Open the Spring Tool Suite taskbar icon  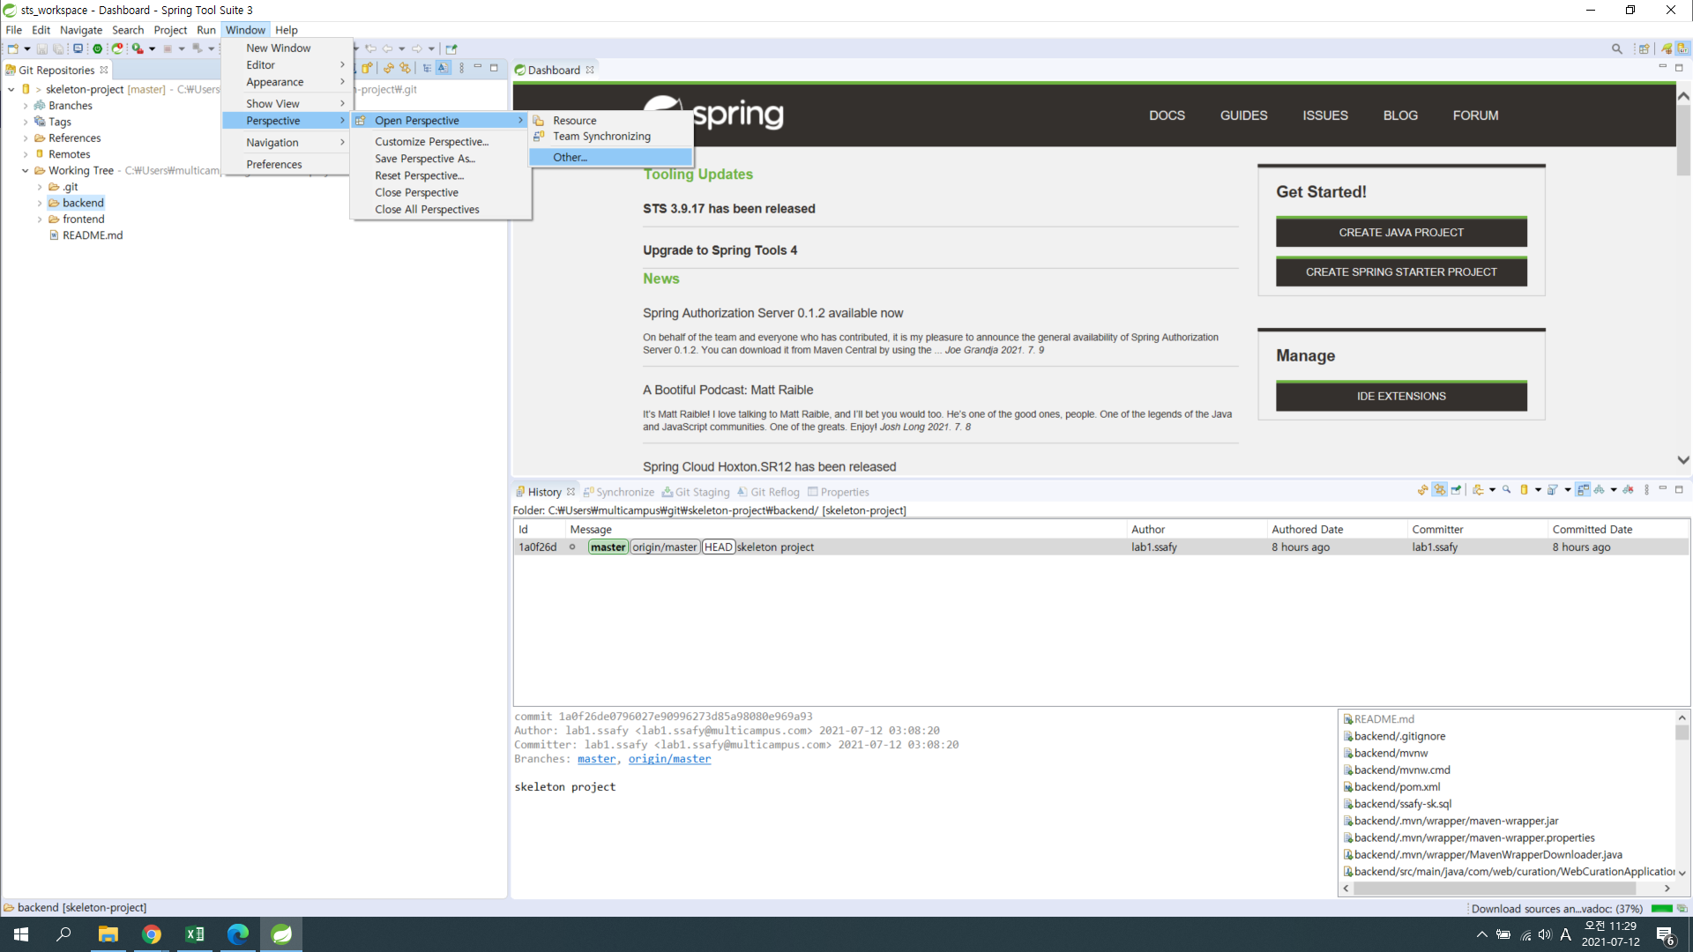click(281, 934)
